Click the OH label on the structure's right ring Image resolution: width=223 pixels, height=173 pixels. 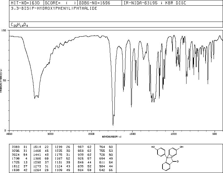click(x=182, y=147)
